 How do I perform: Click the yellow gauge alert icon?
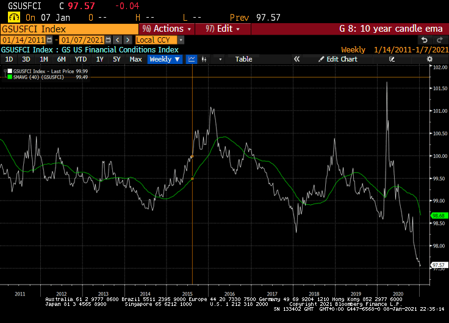click(14, 18)
